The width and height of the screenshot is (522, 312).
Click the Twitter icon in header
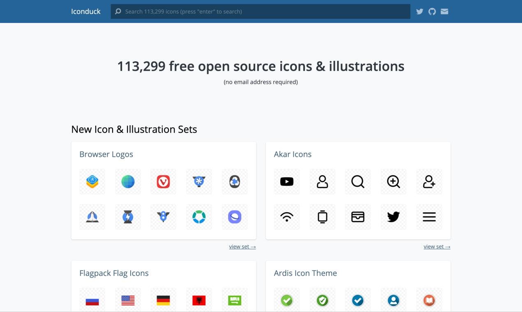click(419, 11)
